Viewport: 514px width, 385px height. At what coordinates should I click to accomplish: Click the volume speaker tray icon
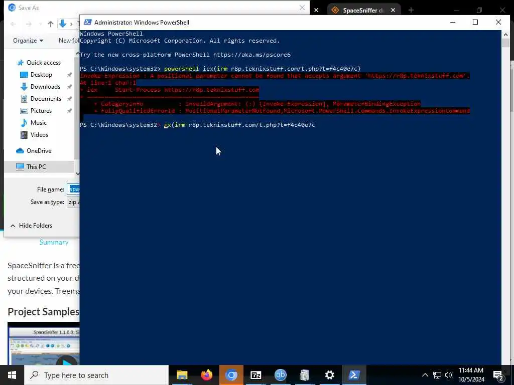coord(449,375)
